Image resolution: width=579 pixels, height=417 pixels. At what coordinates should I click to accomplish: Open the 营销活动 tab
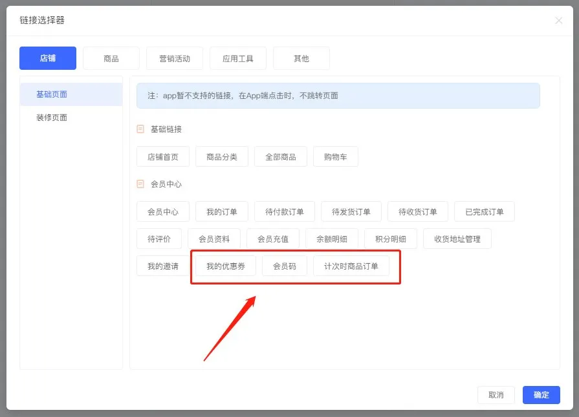pos(175,58)
